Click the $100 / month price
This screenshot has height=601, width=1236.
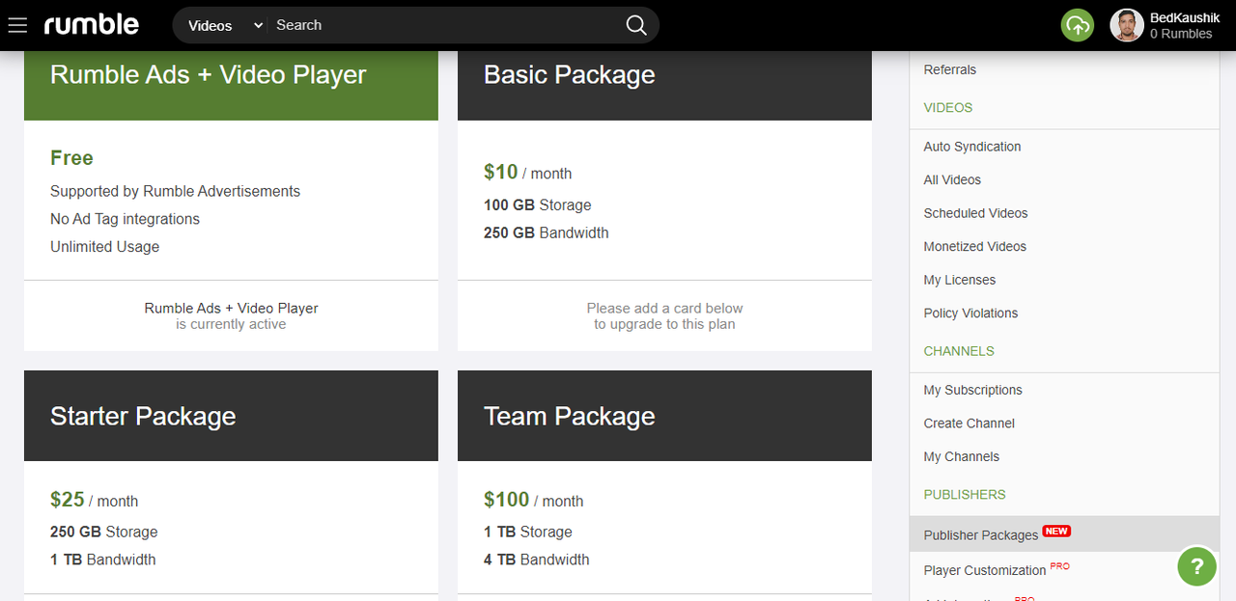[533, 500]
